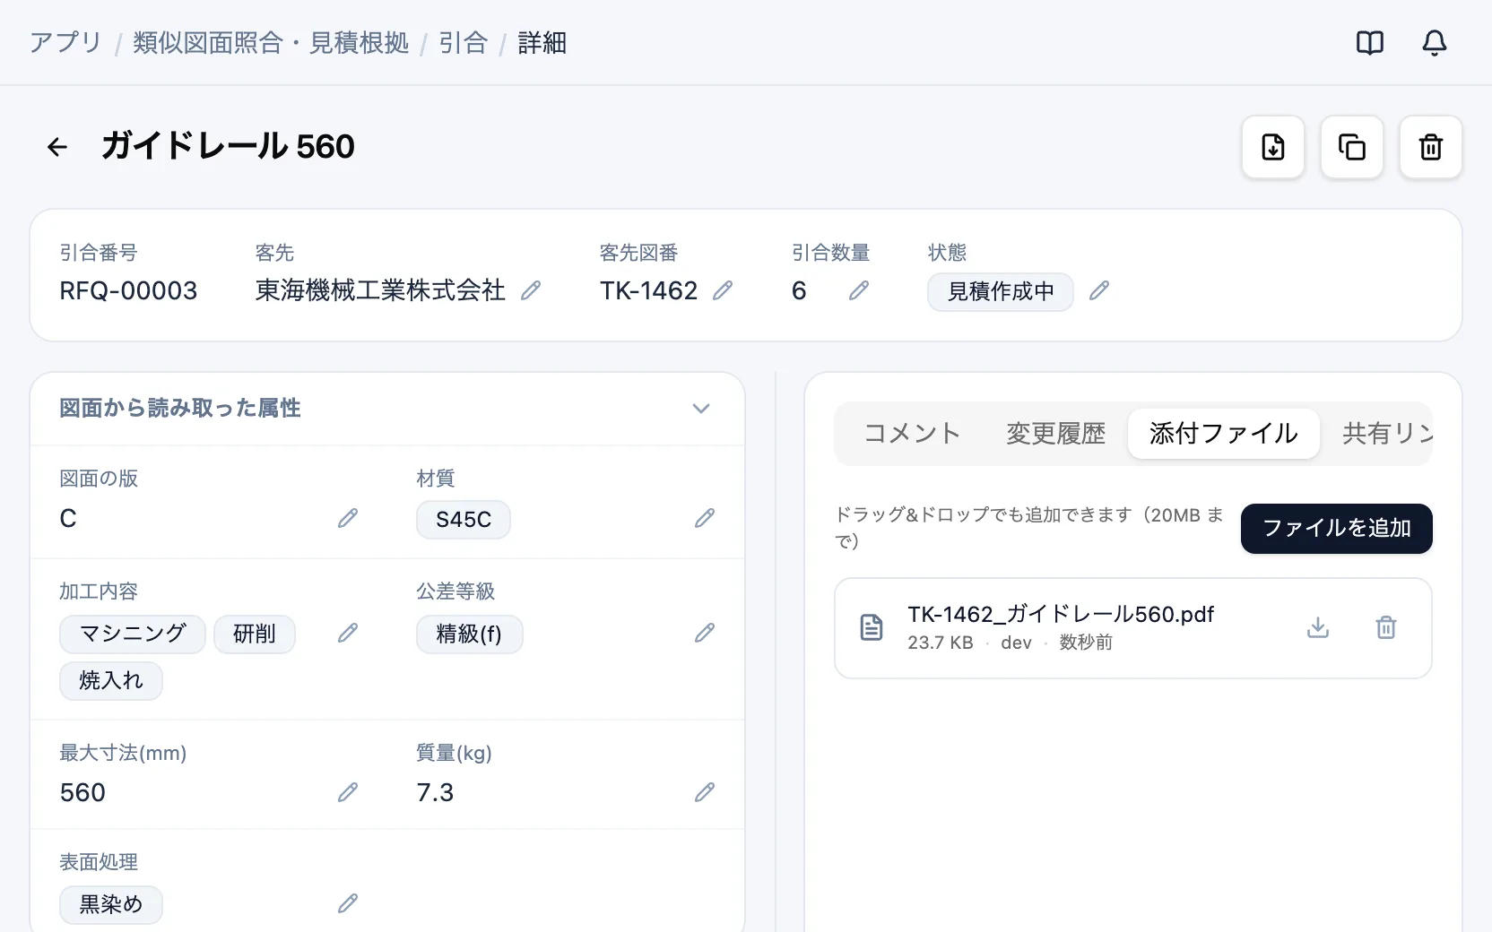Click the ファイルを追加 button

tap(1337, 529)
